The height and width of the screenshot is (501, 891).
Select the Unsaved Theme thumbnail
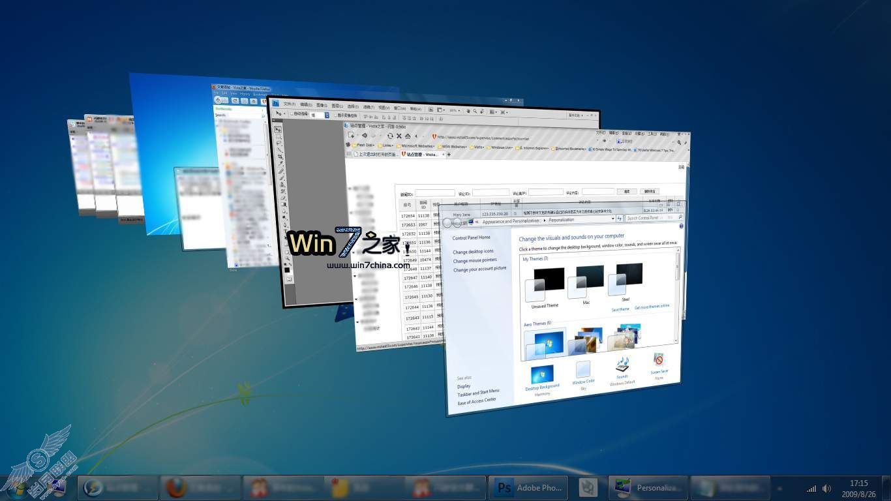coord(545,284)
